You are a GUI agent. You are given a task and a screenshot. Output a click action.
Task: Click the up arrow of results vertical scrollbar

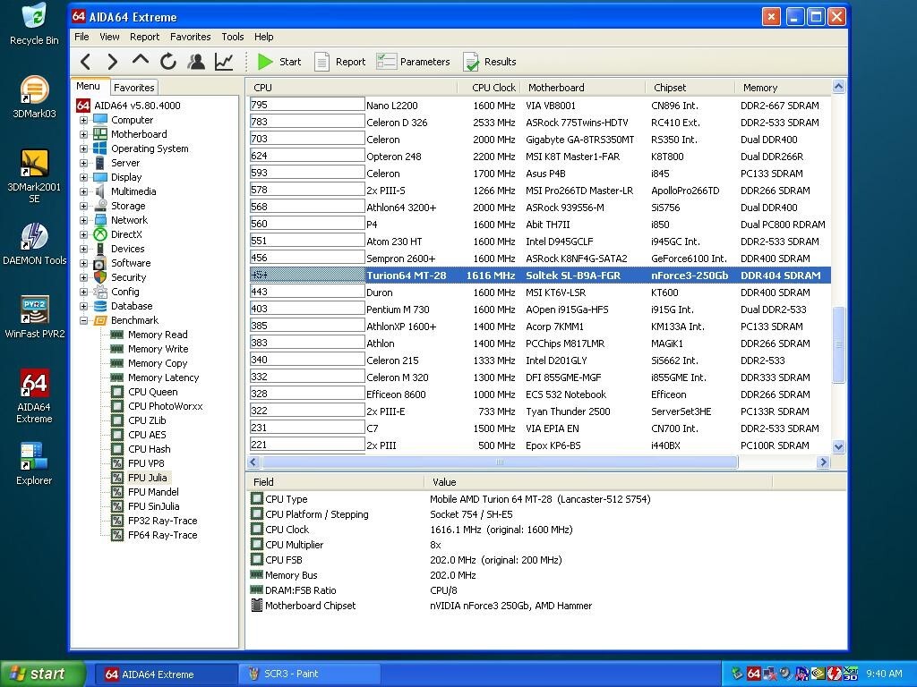[838, 87]
